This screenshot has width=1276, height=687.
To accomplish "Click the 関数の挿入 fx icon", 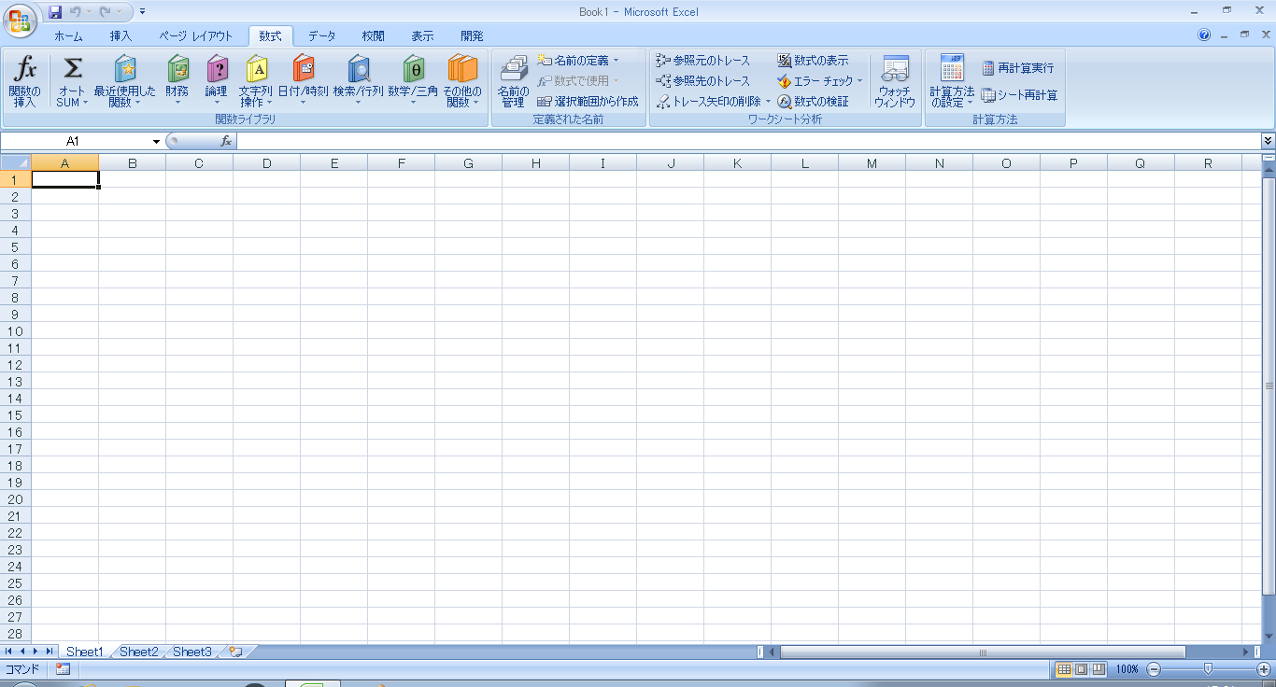I will (25, 70).
